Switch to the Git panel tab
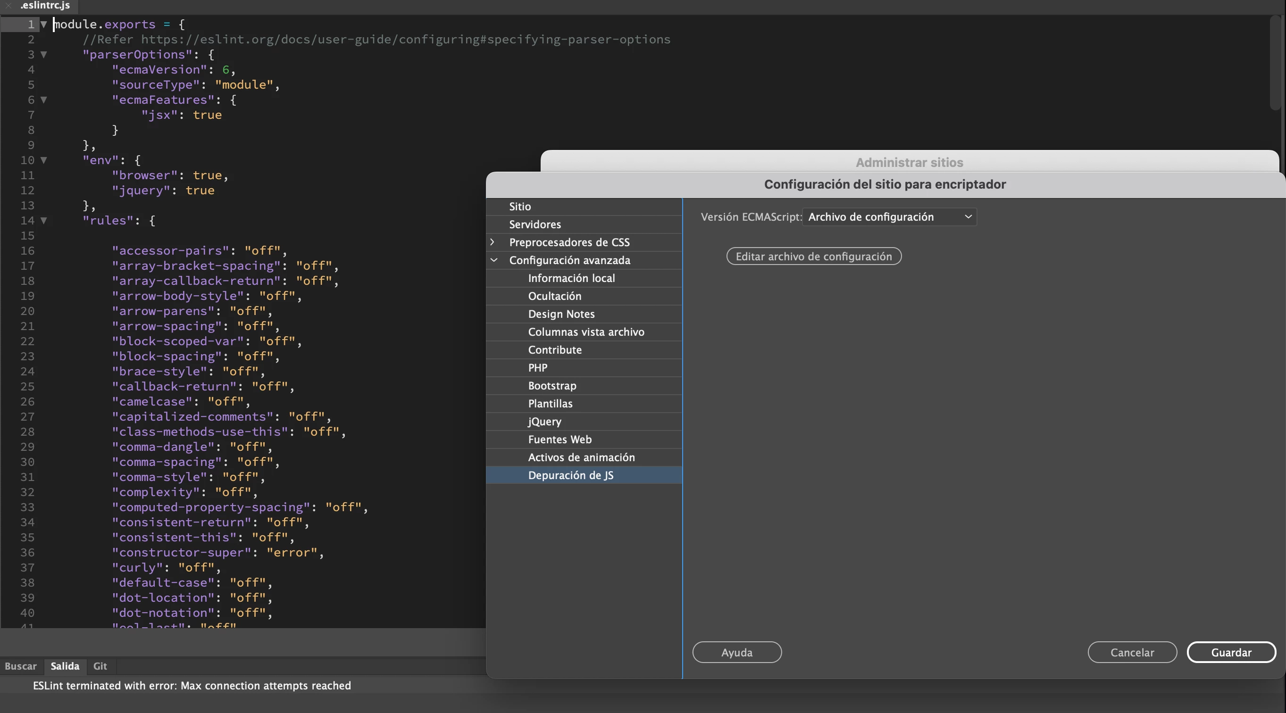 pos(100,666)
